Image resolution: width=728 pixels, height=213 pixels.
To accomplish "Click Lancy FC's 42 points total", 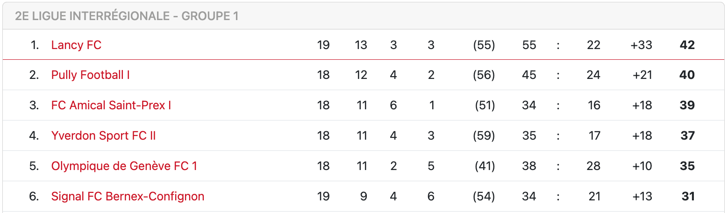I will pos(687,45).
